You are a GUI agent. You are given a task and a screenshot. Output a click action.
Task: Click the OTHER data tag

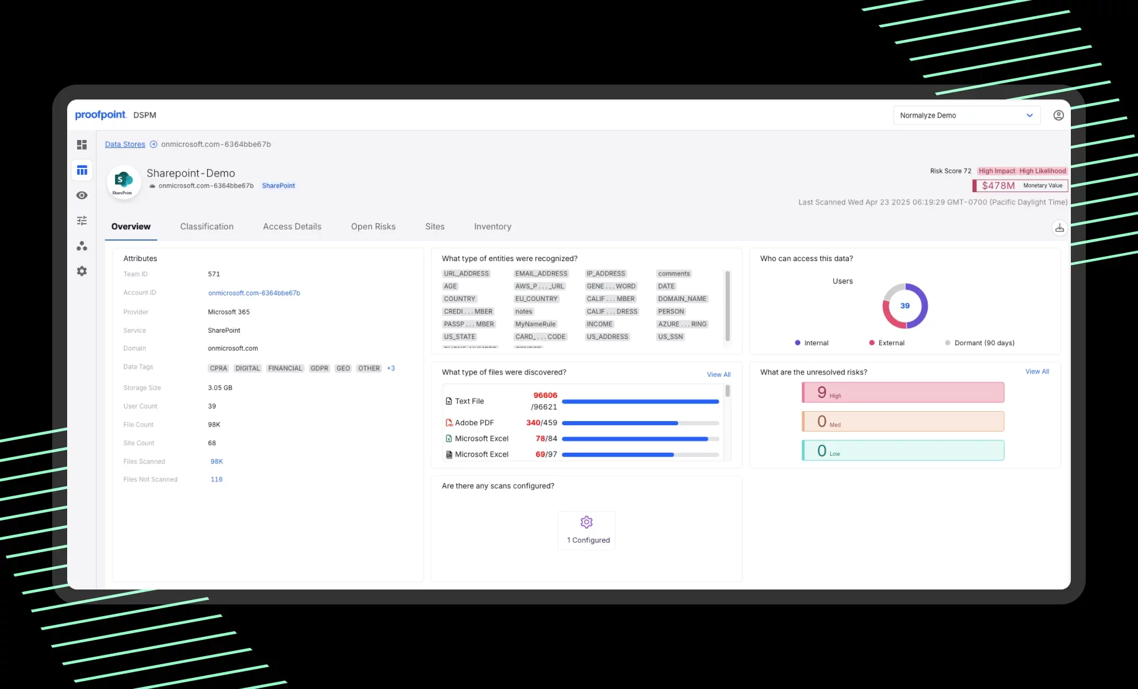click(369, 368)
